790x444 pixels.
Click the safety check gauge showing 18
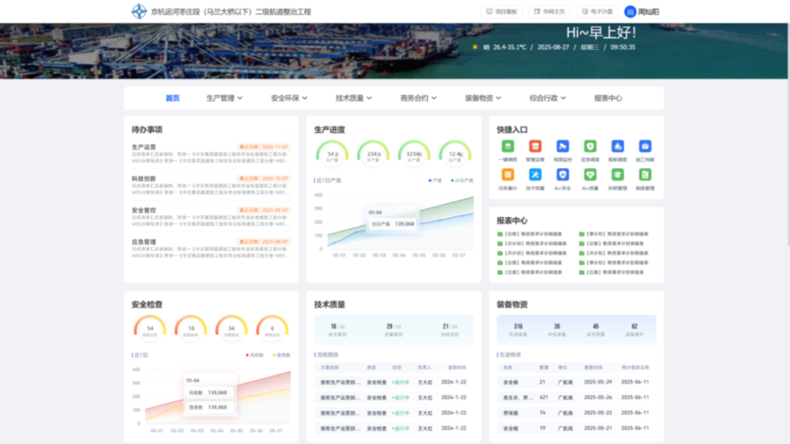(x=190, y=327)
